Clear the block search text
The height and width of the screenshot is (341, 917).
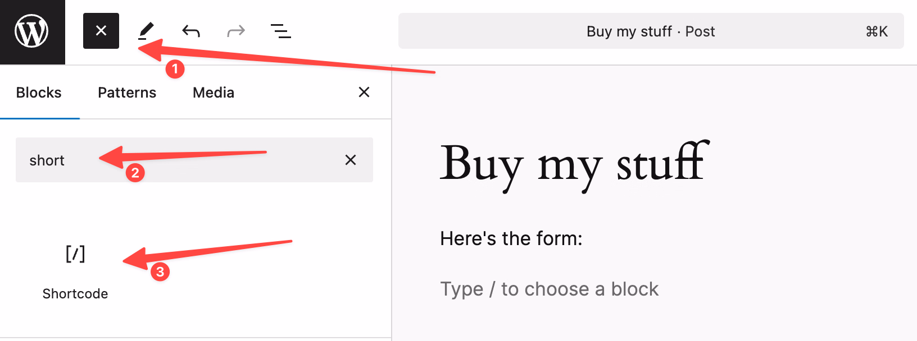coord(351,160)
